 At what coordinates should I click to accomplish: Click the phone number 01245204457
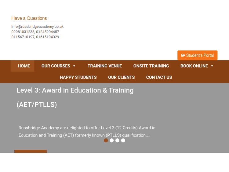[x=48, y=32]
